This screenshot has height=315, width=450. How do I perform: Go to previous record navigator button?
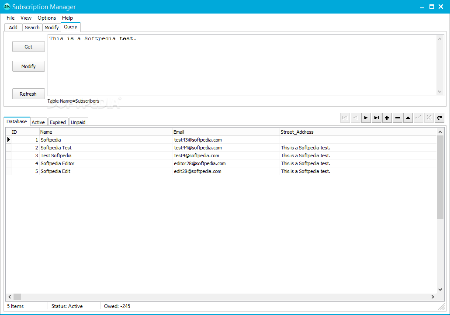tap(355, 118)
